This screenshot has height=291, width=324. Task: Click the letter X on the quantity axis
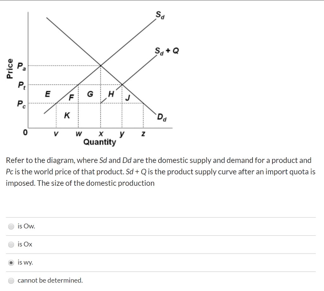pos(101,133)
